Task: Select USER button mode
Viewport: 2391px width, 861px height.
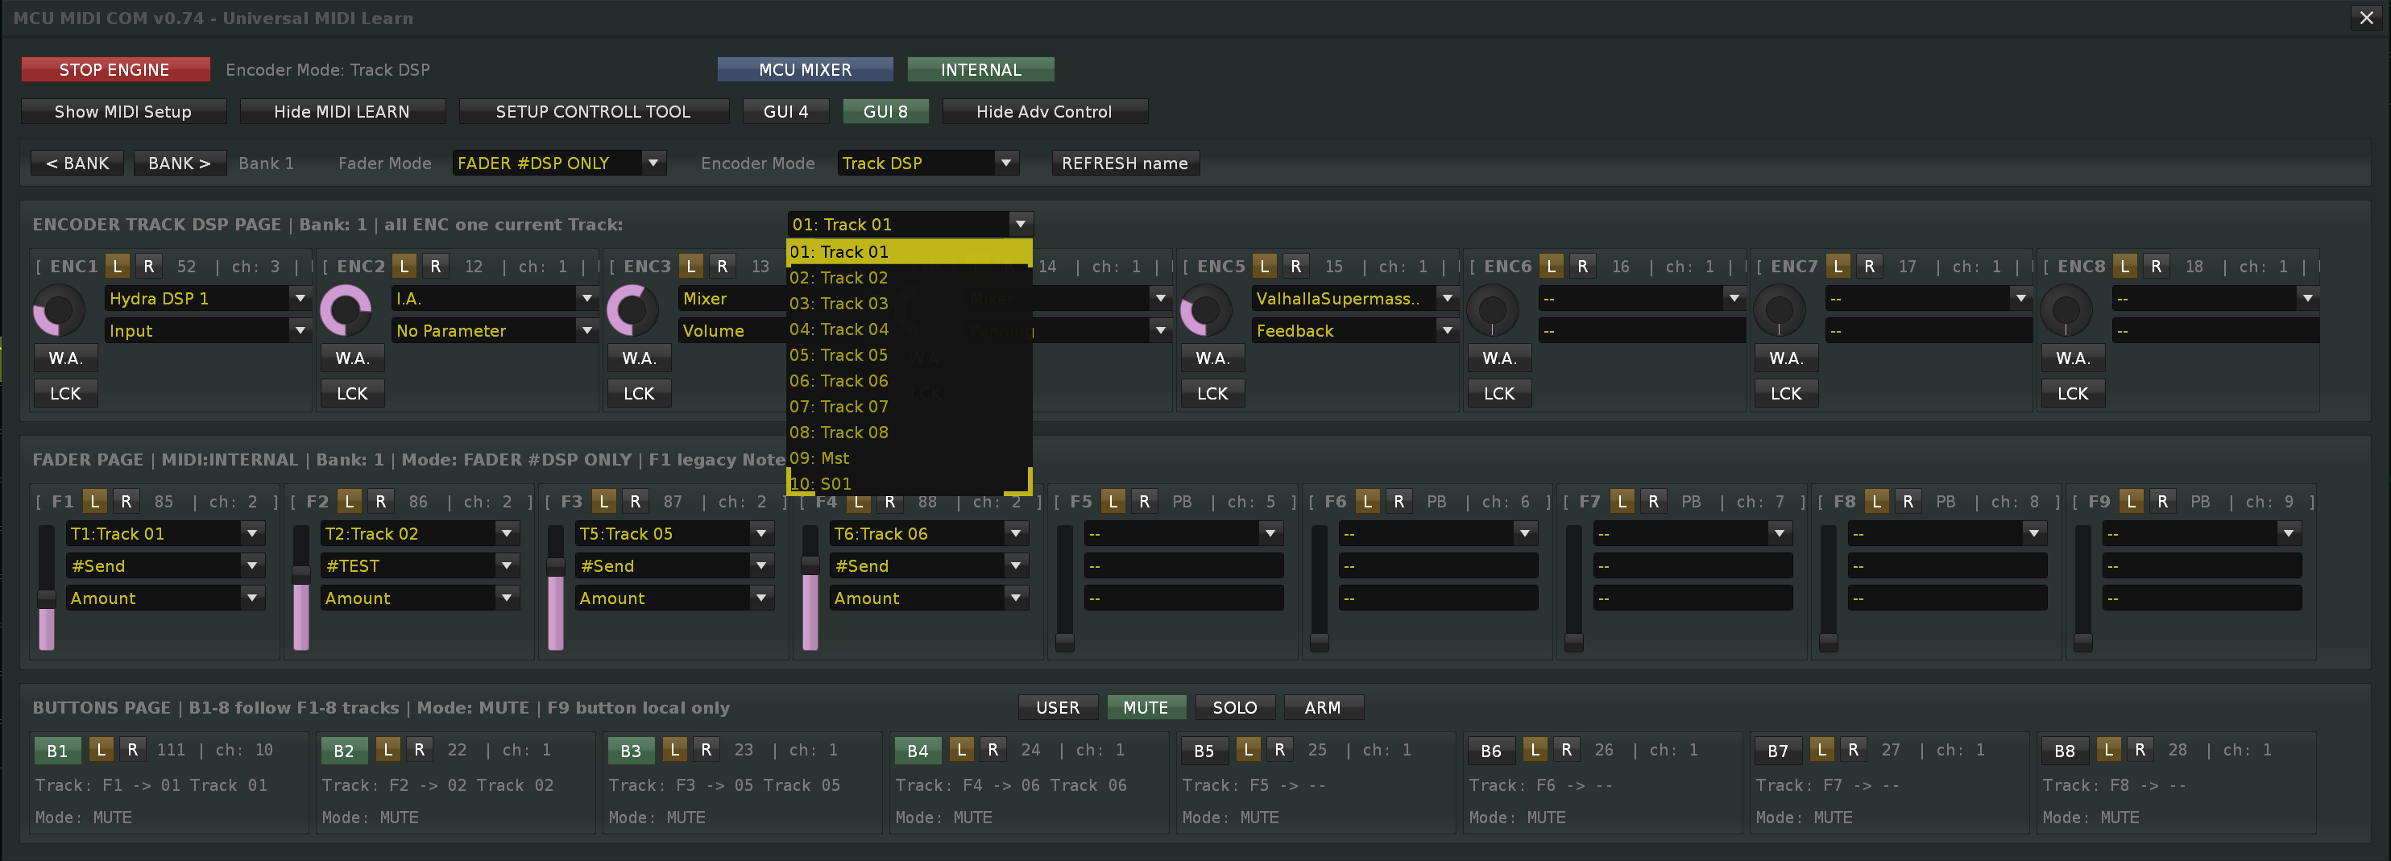Action: (x=1057, y=708)
